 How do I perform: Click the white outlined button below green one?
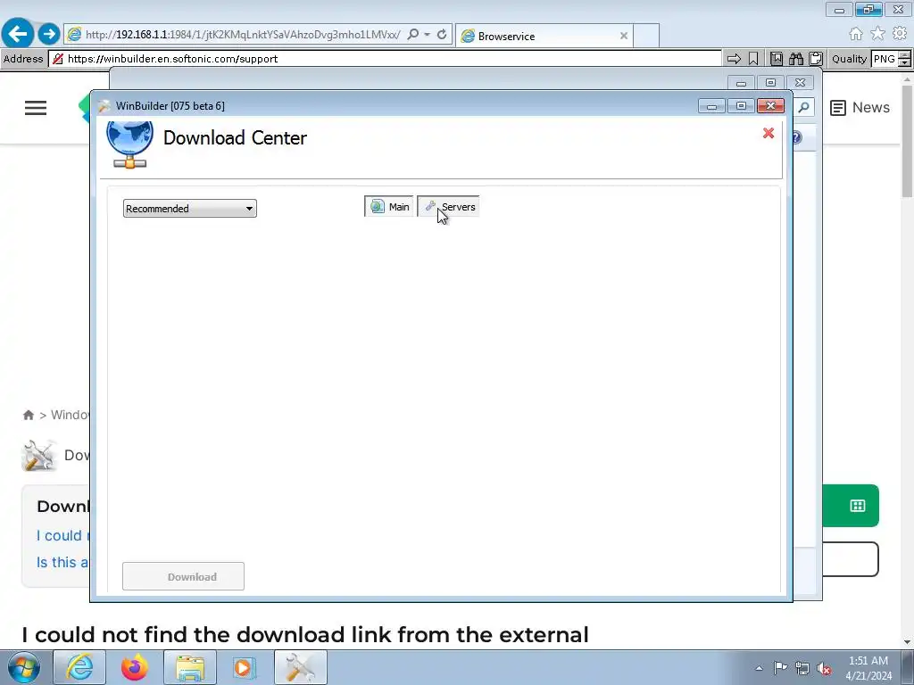pos(851,559)
